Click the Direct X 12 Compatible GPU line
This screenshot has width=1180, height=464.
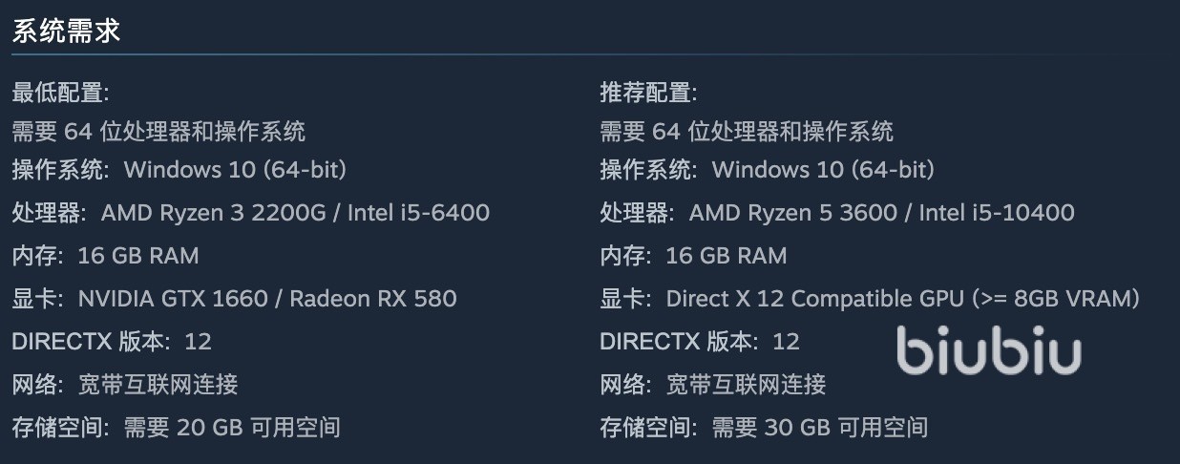coord(870,298)
